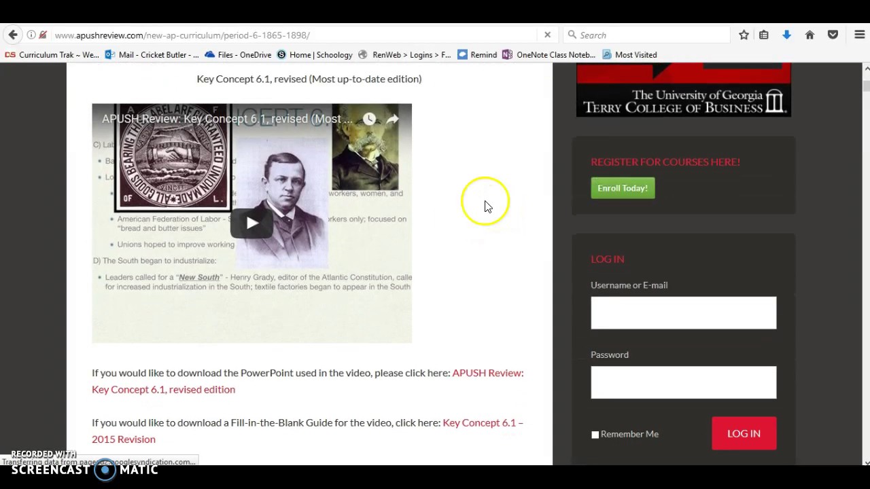
Task: Go back with the browser back arrow
Action: [x=13, y=35]
